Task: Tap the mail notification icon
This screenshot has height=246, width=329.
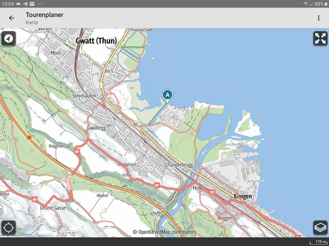Action: point(32,4)
